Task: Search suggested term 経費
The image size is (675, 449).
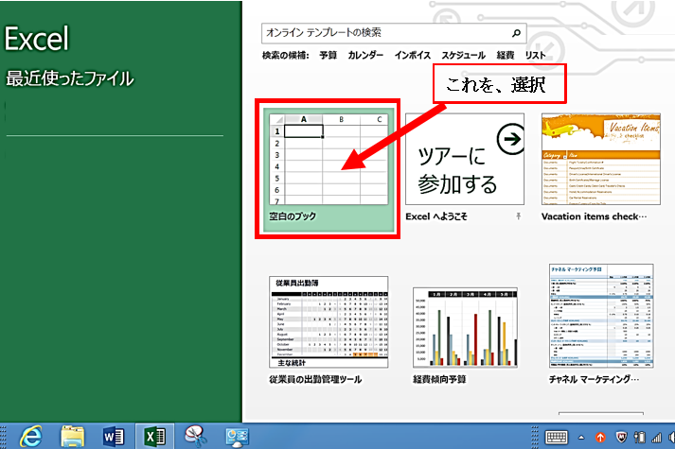Action: click(506, 56)
